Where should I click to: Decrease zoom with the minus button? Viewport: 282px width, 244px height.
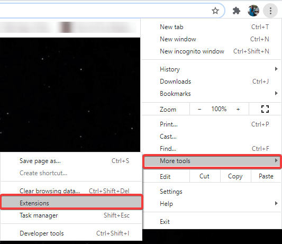[x=199, y=109]
